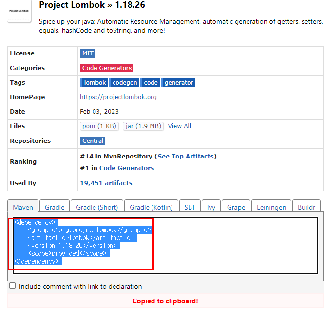Click the HomePage row label

pyautogui.click(x=27, y=97)
